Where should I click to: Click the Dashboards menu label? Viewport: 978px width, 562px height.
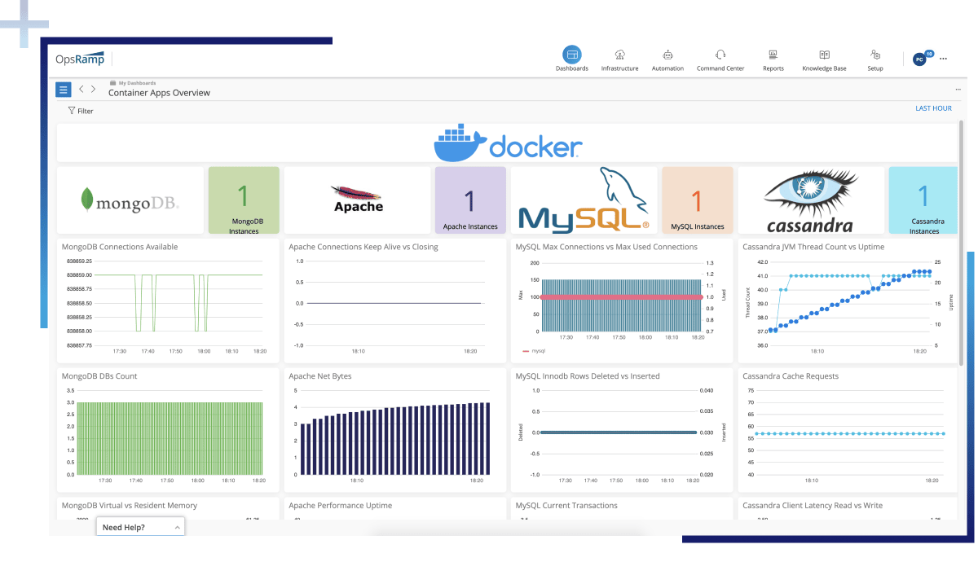click(x=572, y=68)
